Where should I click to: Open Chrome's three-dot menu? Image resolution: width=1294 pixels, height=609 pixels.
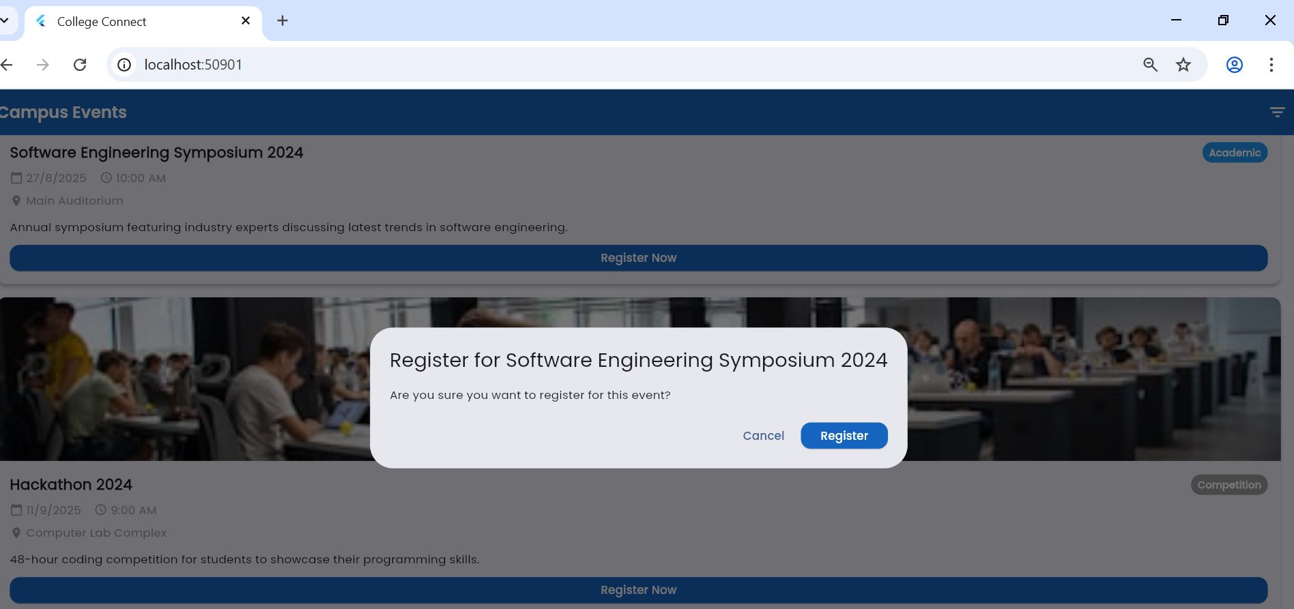click(x=1271, y=65)
